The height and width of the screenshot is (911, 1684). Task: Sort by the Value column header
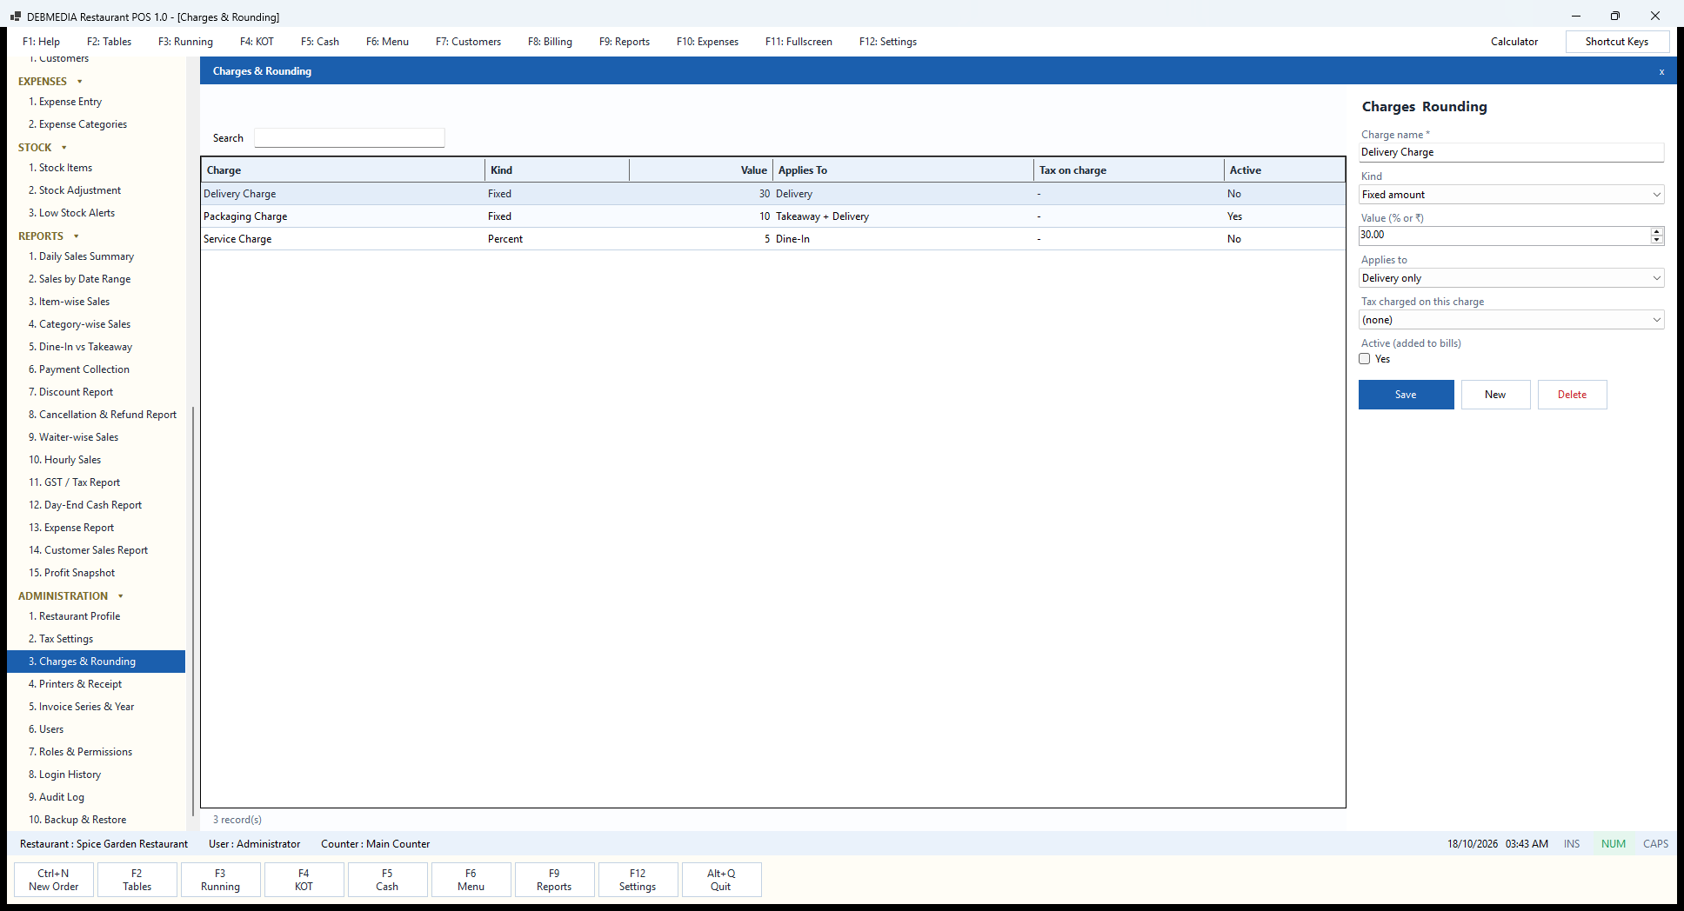tap(700, 170)
